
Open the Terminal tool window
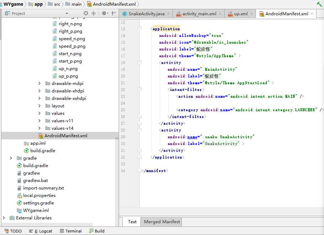pyautogui.click(x=71, y=231)
